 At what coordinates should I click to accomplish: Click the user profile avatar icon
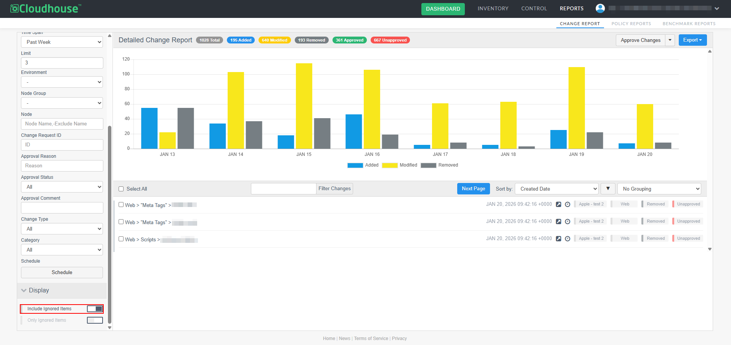click(600, 8)
